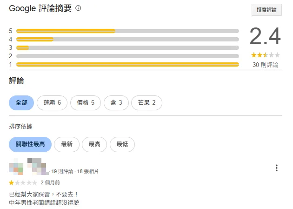Open the three-dot menu on the review
The width and height of the screenshot is (293, 209).
point(277,168)
